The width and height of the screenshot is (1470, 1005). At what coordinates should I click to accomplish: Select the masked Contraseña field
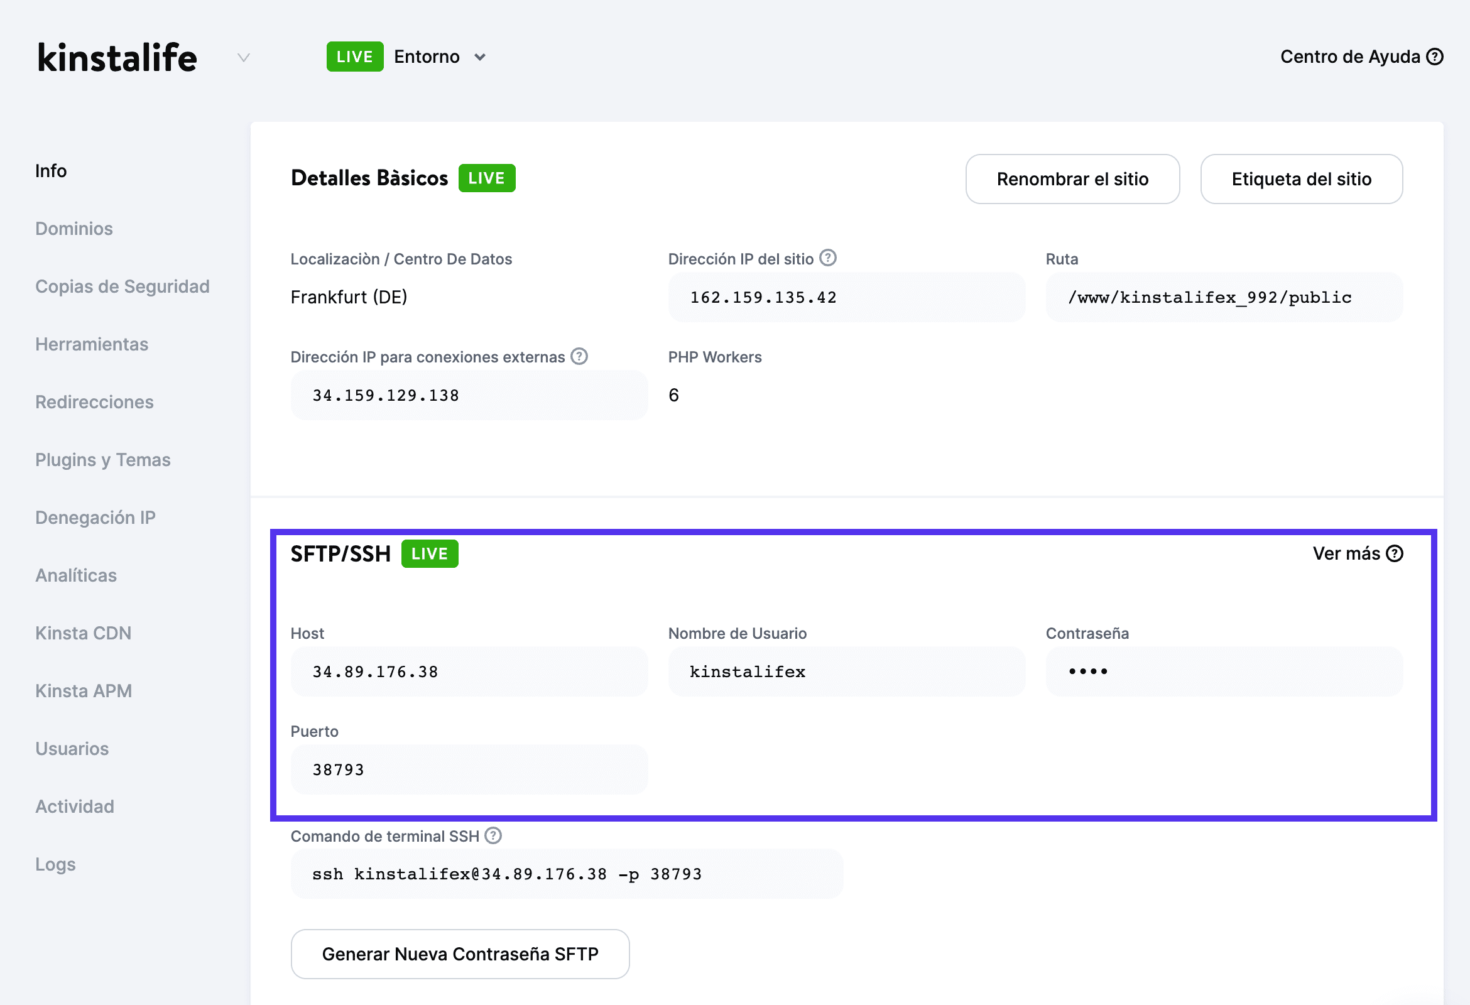[x=1224, y=671]
